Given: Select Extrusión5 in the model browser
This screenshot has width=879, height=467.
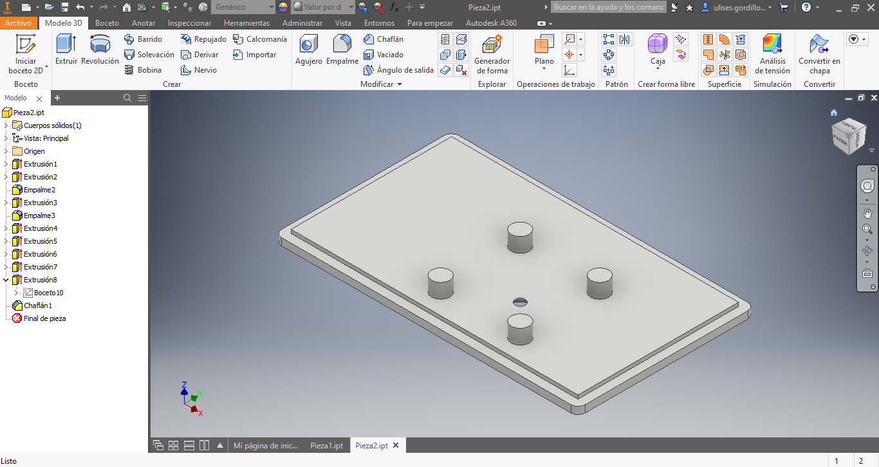Looking at the screenshot, I should point(35,241).
